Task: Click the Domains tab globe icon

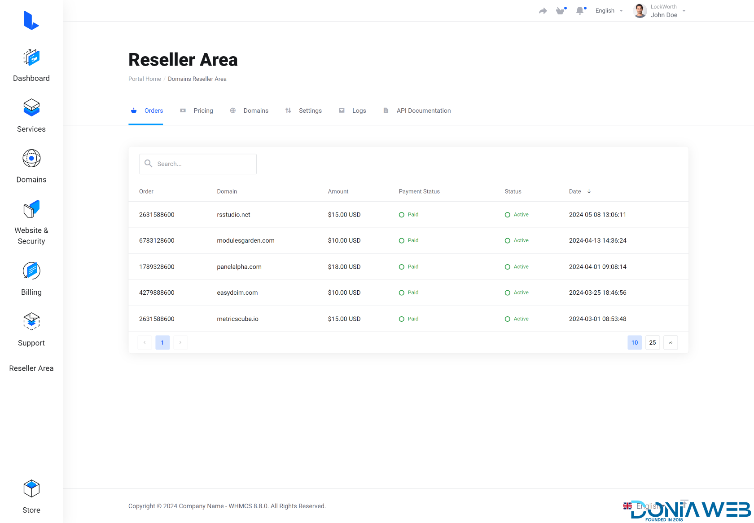Action: [233, 111]
